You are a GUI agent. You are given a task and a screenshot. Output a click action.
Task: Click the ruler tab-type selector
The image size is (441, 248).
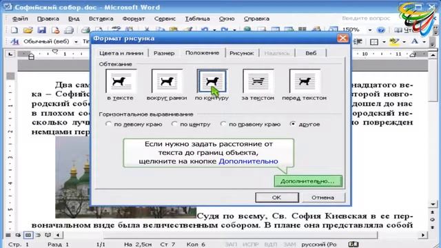click(x=10, y=54)
